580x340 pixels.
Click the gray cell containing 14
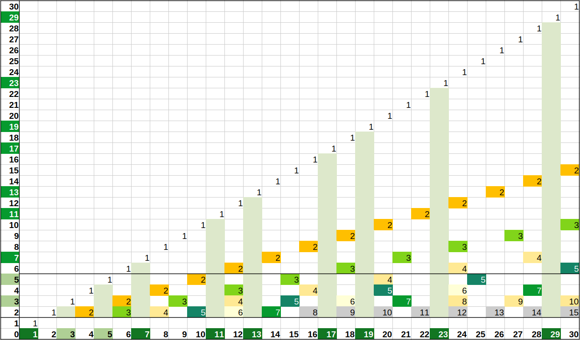(x=533, y=312)
